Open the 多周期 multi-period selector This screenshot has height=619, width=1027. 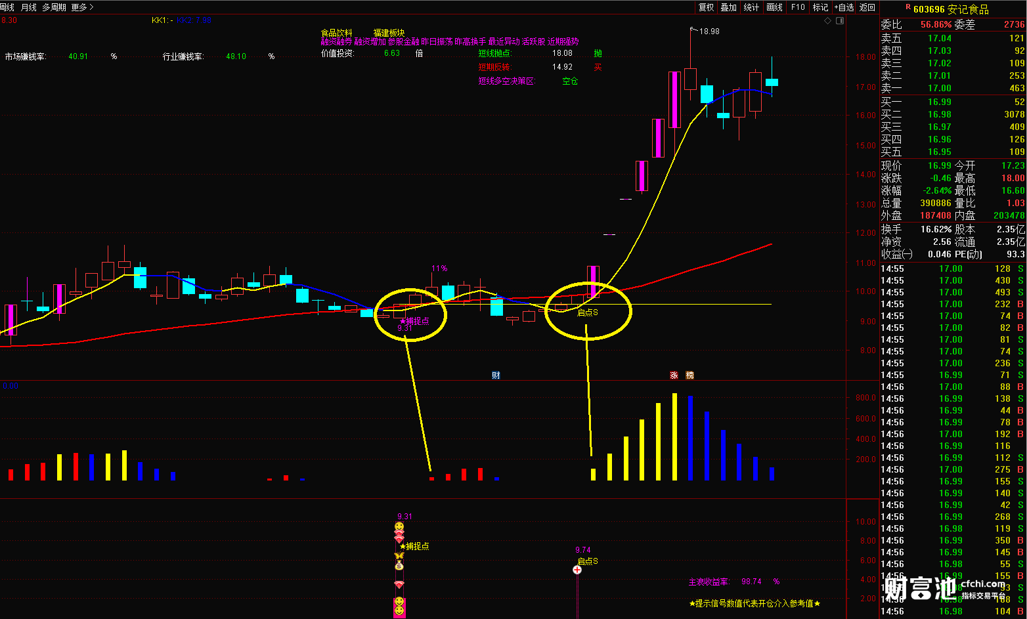[54, 7]
